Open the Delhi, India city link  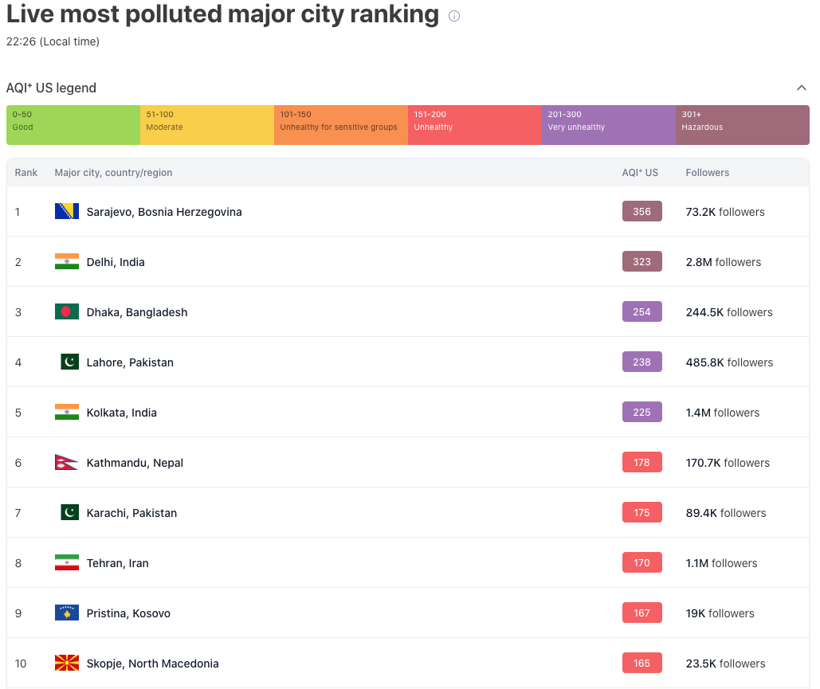coord(116,262)
